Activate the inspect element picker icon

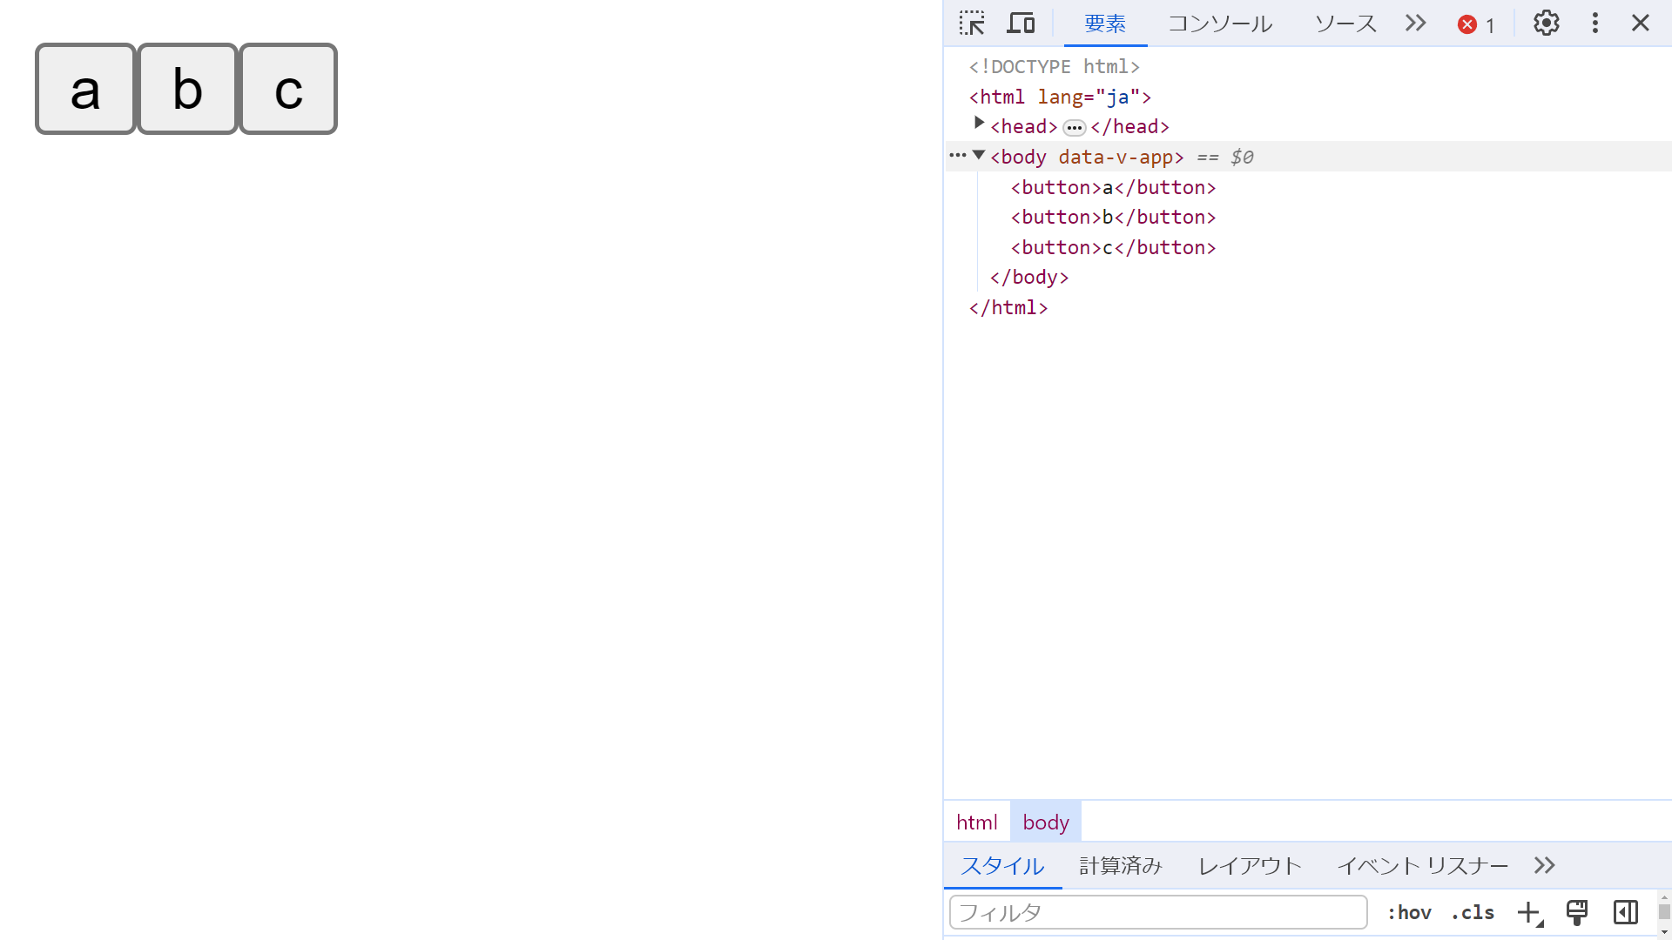click(972, 23)
